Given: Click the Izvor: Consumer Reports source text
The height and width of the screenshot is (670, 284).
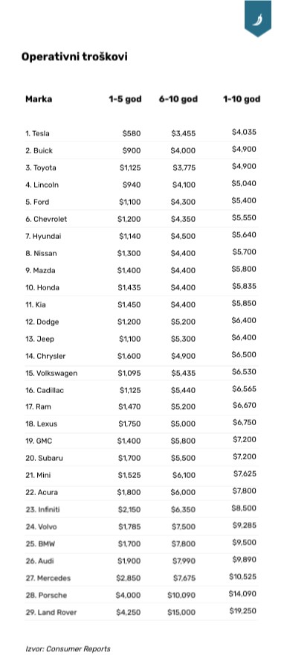Looking at the screenshot, I should pos(68,648).
